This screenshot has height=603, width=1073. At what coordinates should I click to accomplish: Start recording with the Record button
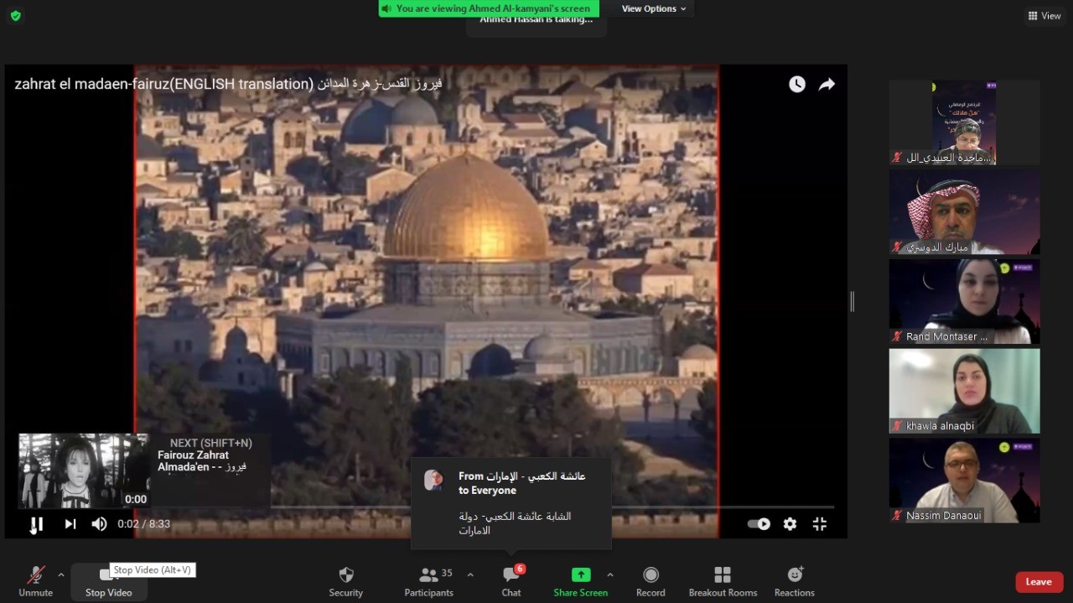pyautogui.click(x=650, y=580)
